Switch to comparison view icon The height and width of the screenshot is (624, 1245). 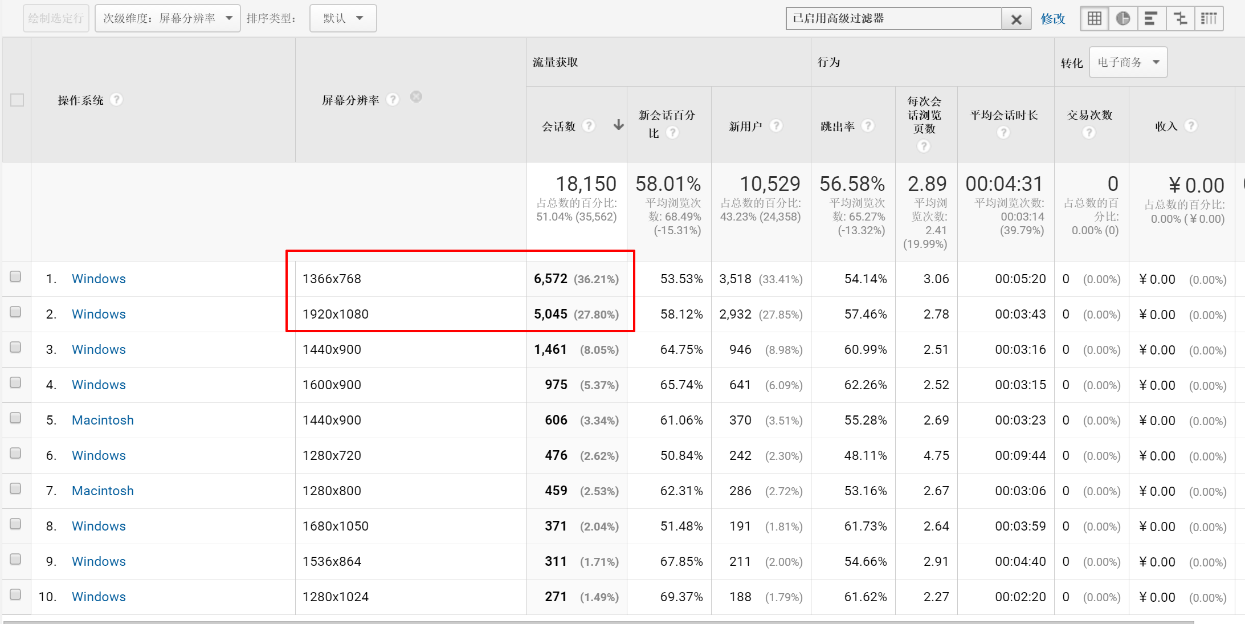[x=1180, y=19]
